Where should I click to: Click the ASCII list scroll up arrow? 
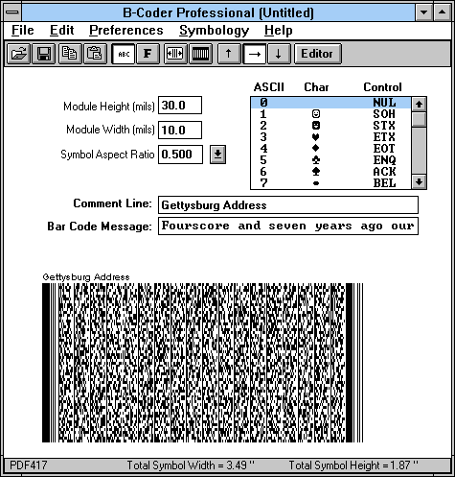point(419,104)
